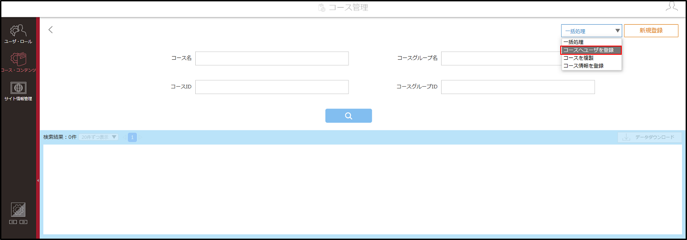The width and height of the screenshot is (687, 240).
Task: Click the 新規登録 button
Action: pyautogui.click(x=651, y=31)
